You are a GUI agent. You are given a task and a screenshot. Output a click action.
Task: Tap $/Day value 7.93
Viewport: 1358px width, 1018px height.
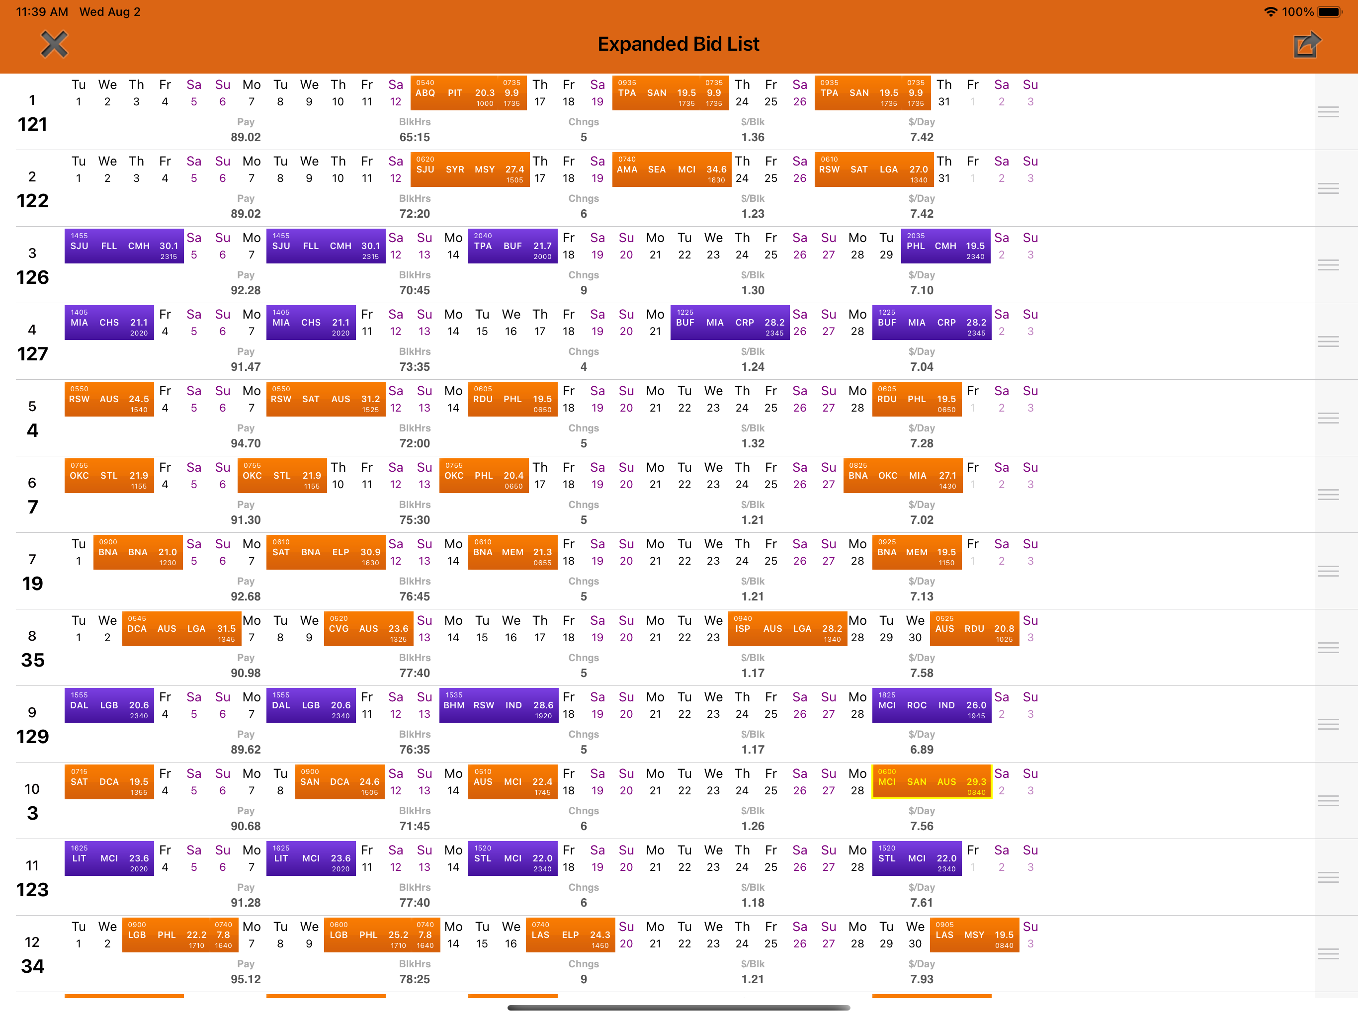coord(922,979)
